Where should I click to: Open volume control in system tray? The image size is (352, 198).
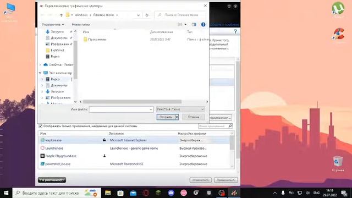point(308,193)
